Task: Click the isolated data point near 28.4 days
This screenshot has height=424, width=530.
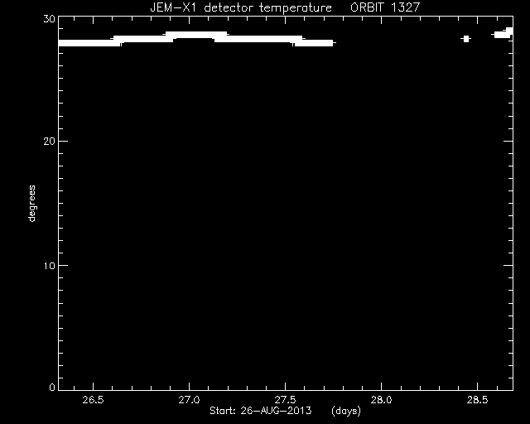Action: click(x=466, y=39)
